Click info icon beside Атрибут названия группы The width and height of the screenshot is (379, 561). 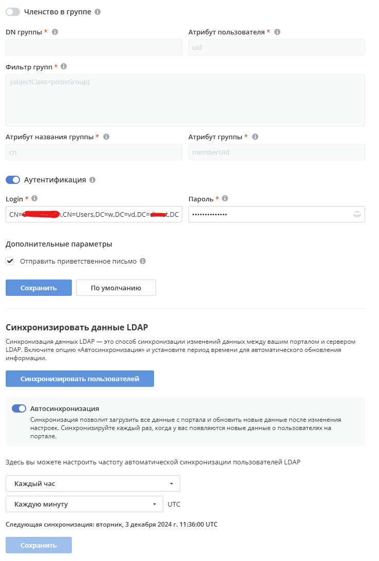click(106, 137)
